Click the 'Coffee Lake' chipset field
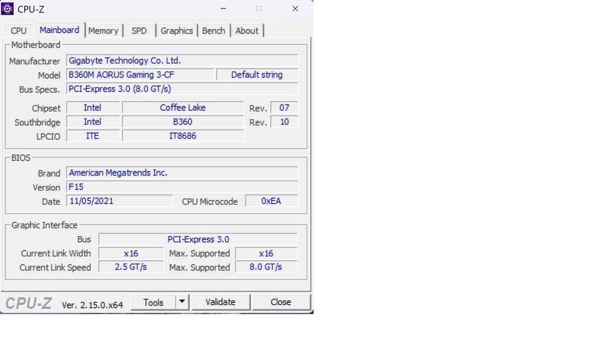 pos(183,108)
